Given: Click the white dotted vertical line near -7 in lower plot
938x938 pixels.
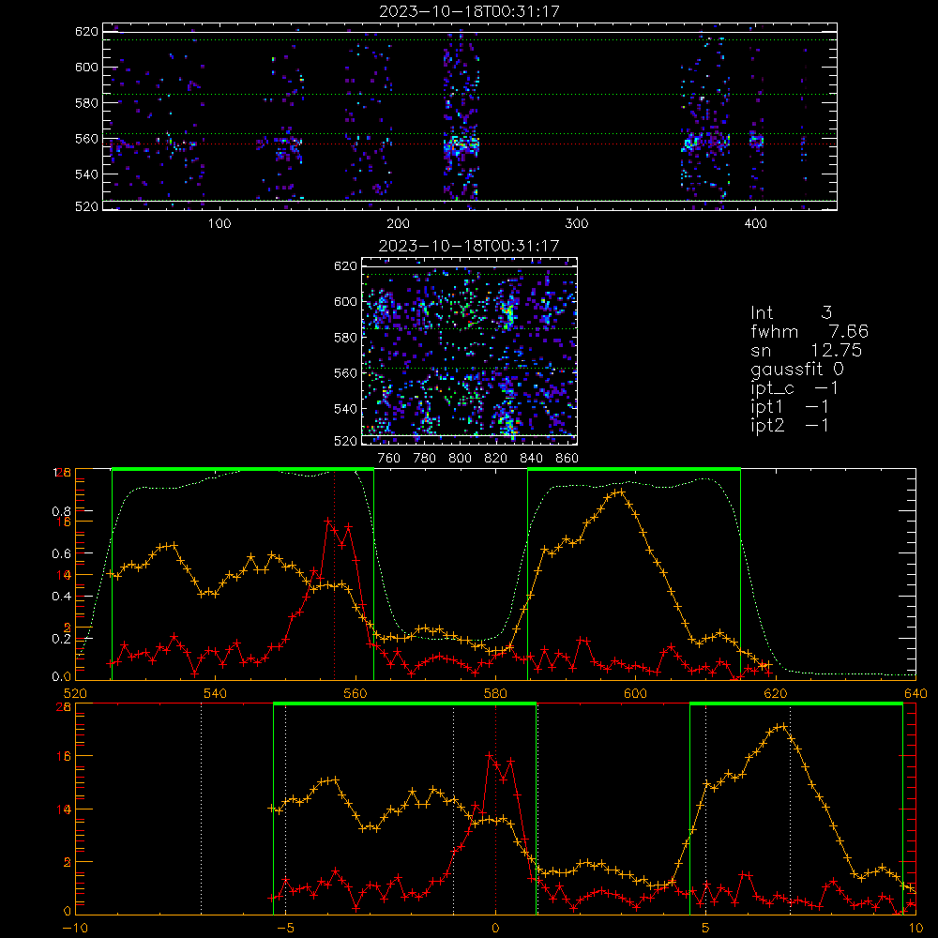Looking at the screenshot, I should (x=201, y=809).
